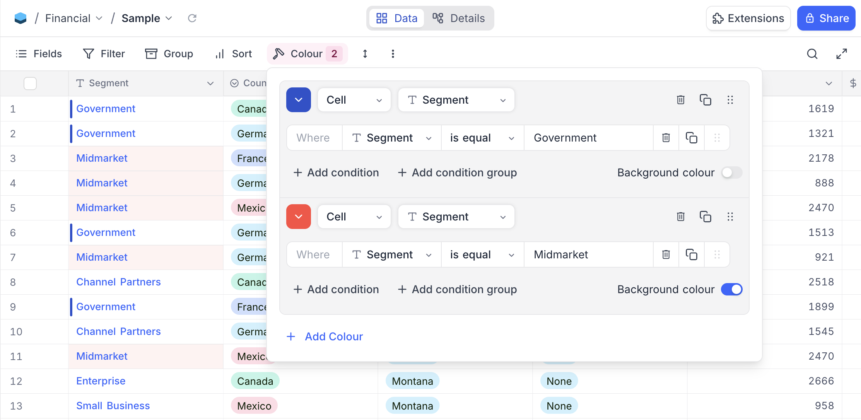The width and height of the screenshot is (861, 420).
Task: Copy the Government where condition
Action: click(691, 138)
